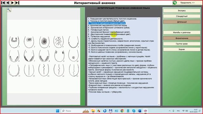Image resolution: width=203 pixels, height=114 pixels.
Task: Switch the РУС input language indicator
Action: point(178,111)
